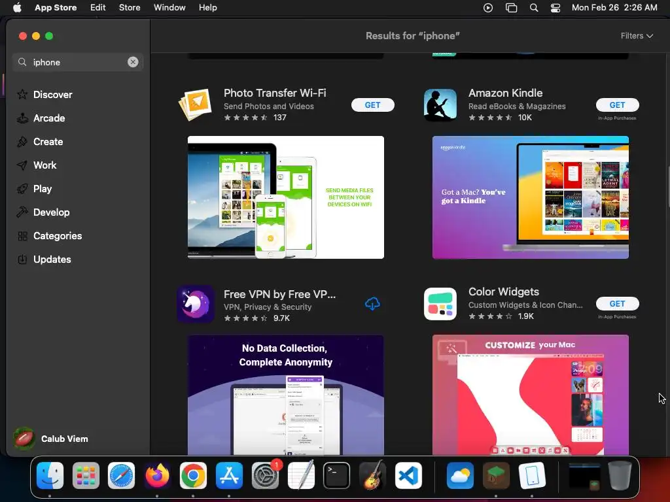View the Amazon Kindle preview image

[x=530, y=197]
